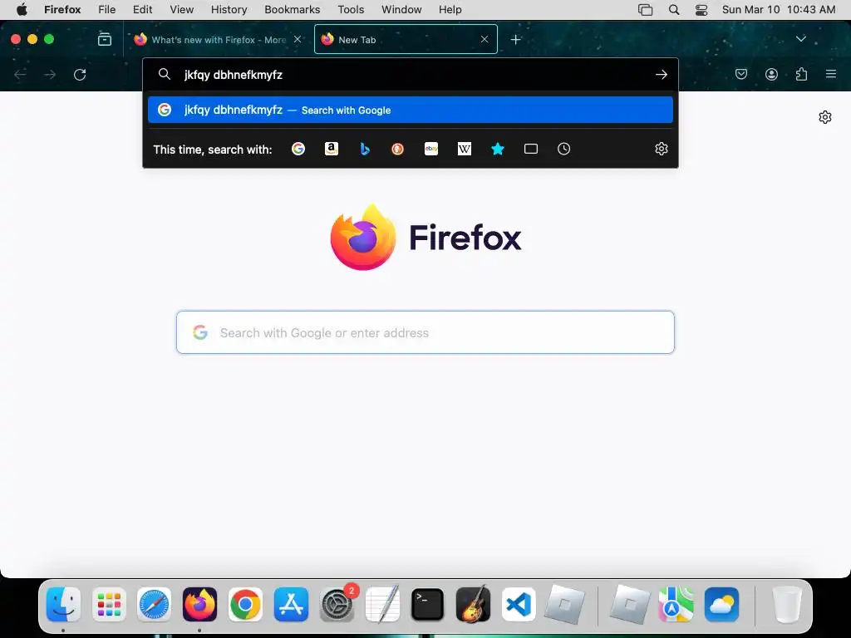The height and width of the screenshot is (638, 851).
Task: Open search settings gear in dropdown
Action: [x=661, y=149]
